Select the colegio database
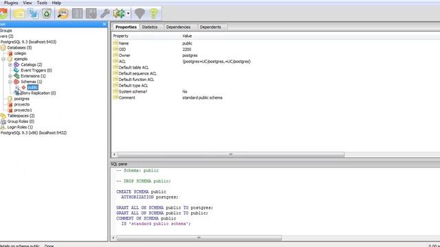 tap(20, 54)
